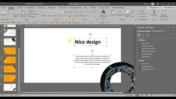Click the text highlight color marker

(65, 16)
